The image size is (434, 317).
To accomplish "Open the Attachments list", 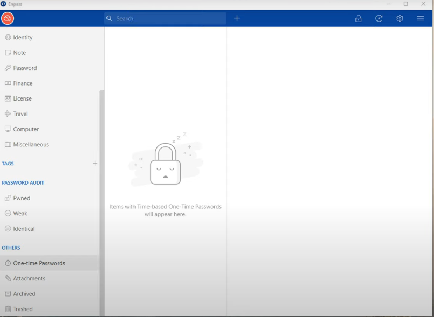I will 29,278.
